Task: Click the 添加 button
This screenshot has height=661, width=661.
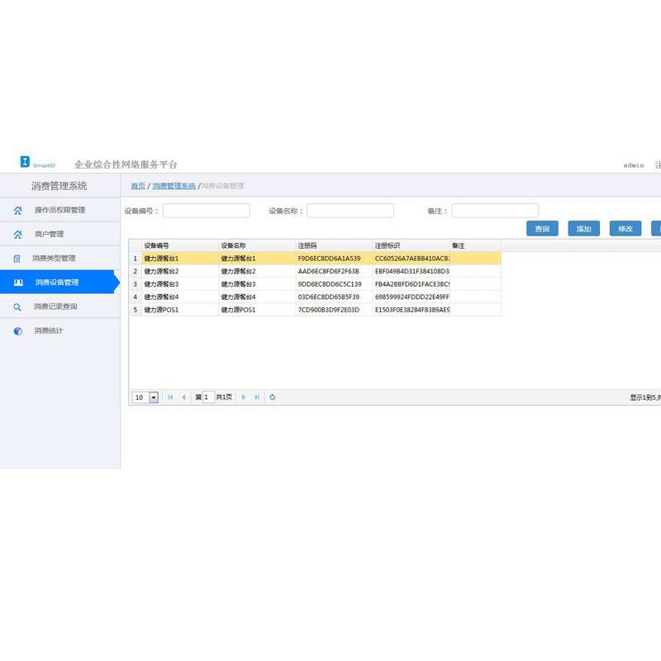Action: tap(584, 229)
